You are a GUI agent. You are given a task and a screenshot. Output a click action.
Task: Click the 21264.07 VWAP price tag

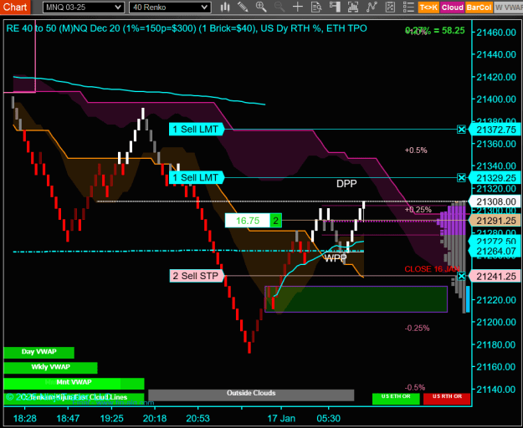click(x=495, y=251)
